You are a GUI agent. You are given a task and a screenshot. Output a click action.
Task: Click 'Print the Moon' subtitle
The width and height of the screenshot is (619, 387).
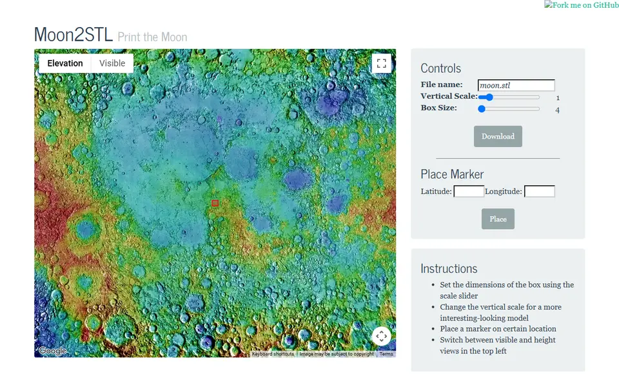[152, 37]
